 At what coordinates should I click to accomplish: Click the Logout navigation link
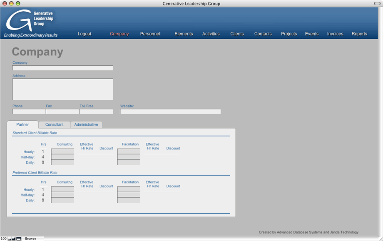(x=85, y=34)
